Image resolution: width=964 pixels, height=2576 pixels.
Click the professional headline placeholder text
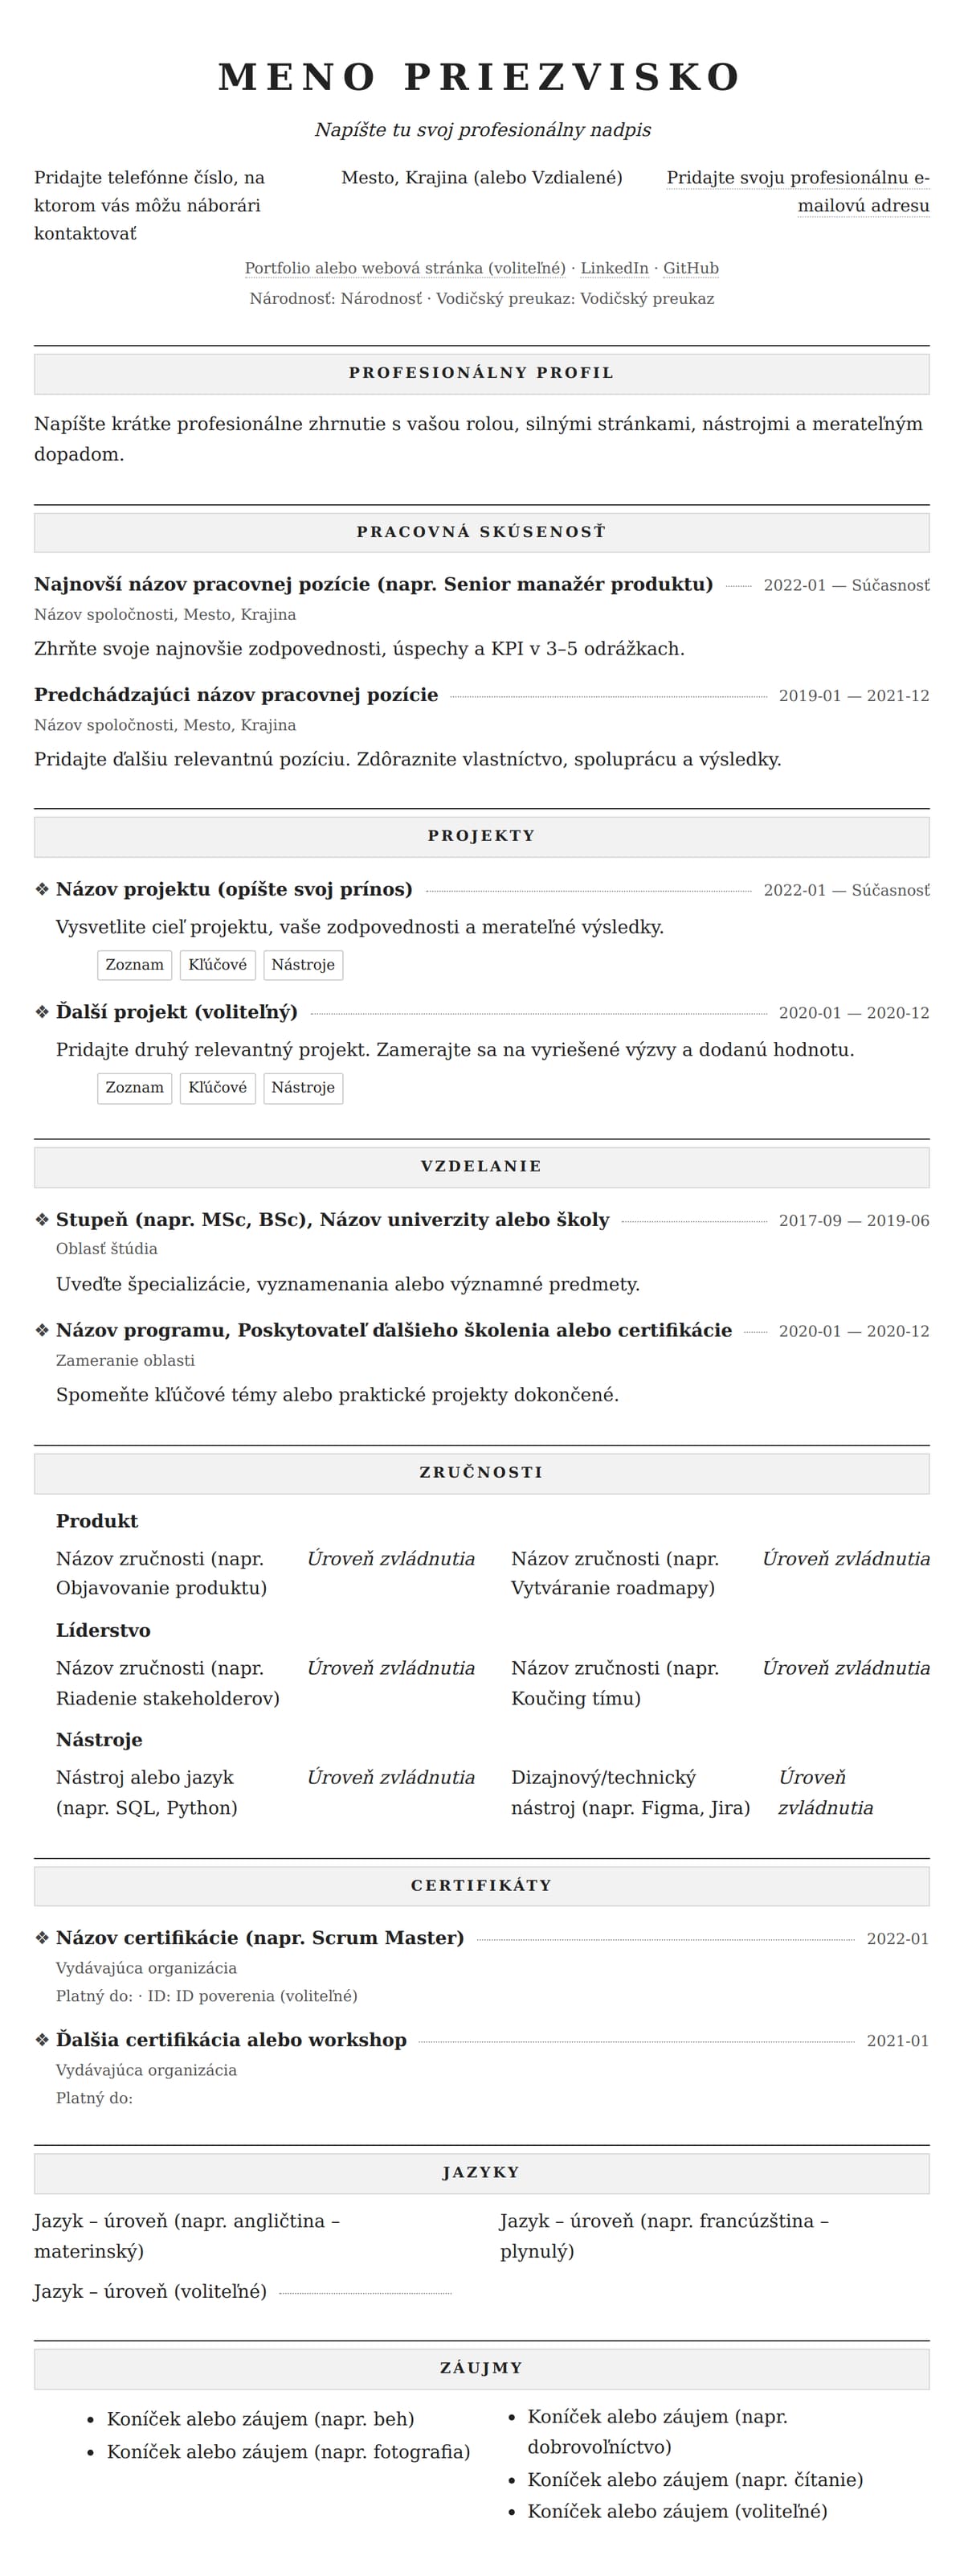[x=483, y=130]
